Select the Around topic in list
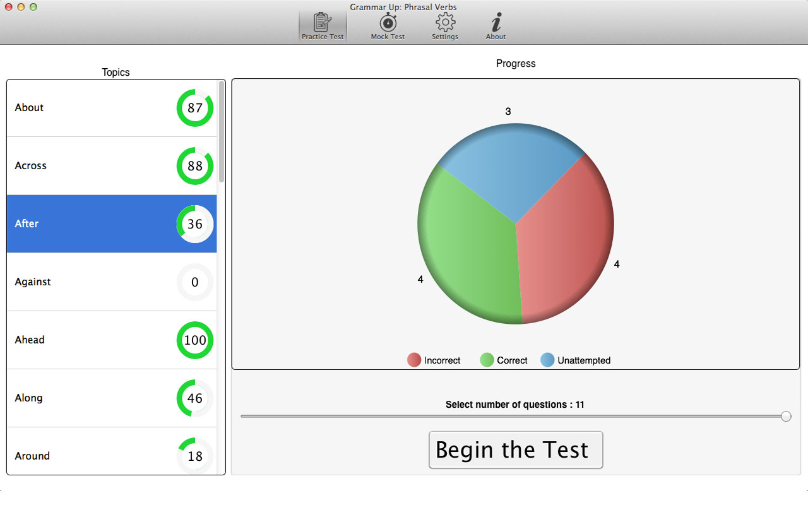 32,456
